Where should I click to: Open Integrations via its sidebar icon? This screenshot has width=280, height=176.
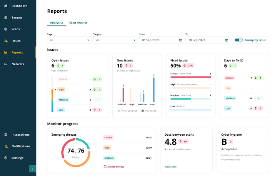[6, 135]
